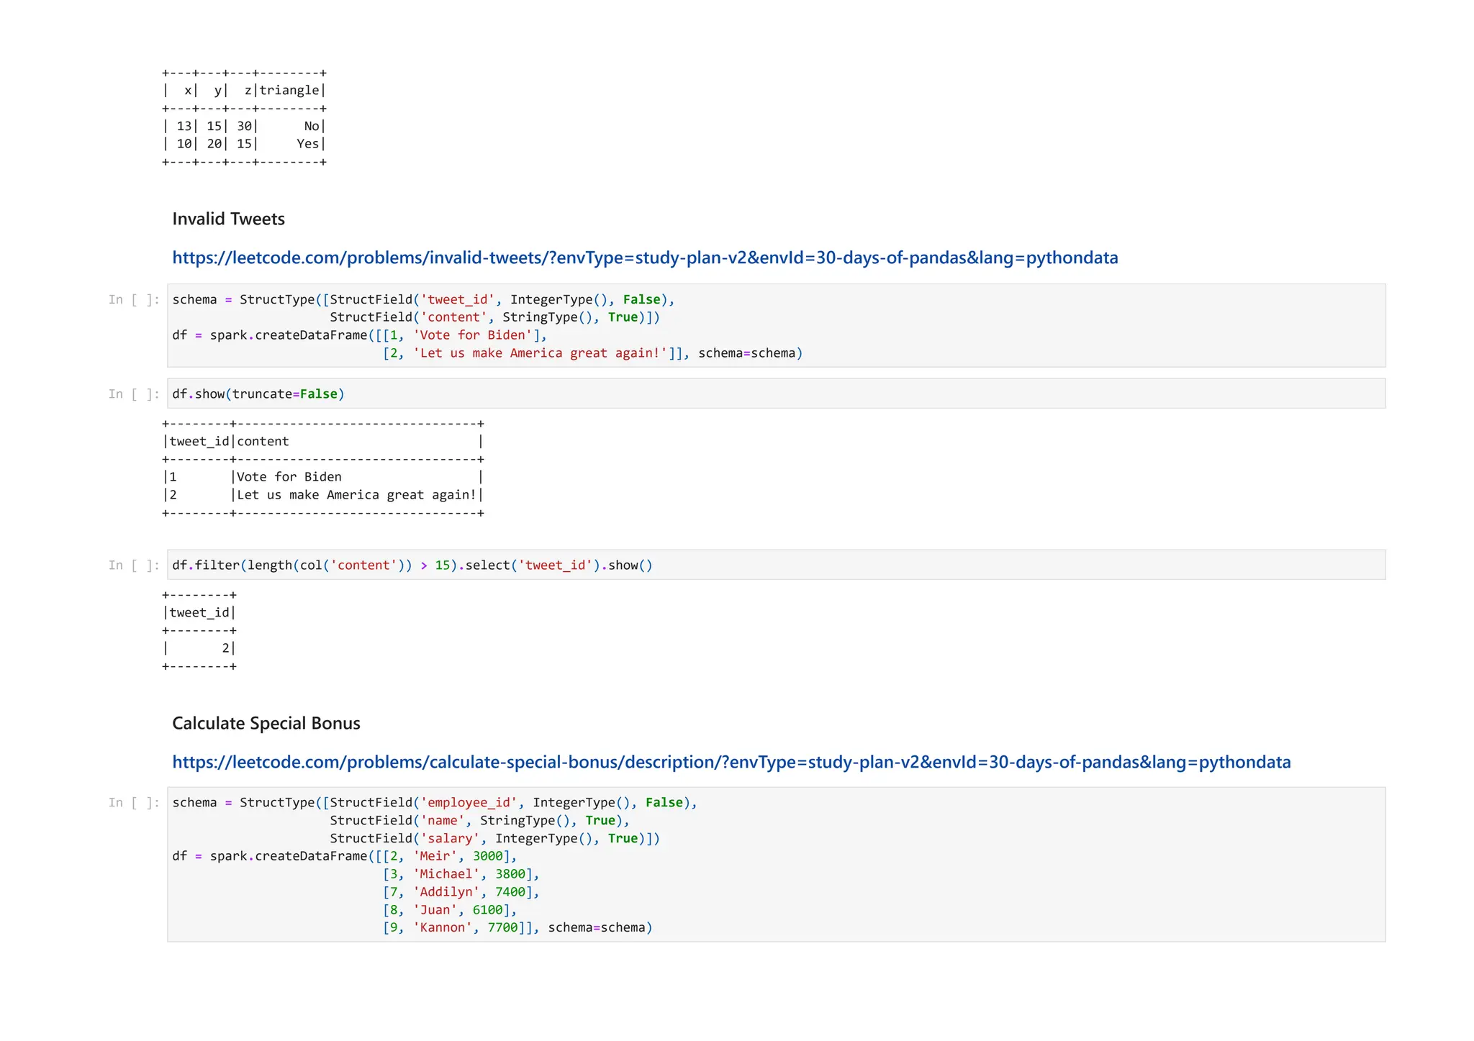Select the In [ ] prompt beside df.filter
1474x1041 pixels.
tap(134, 565)
